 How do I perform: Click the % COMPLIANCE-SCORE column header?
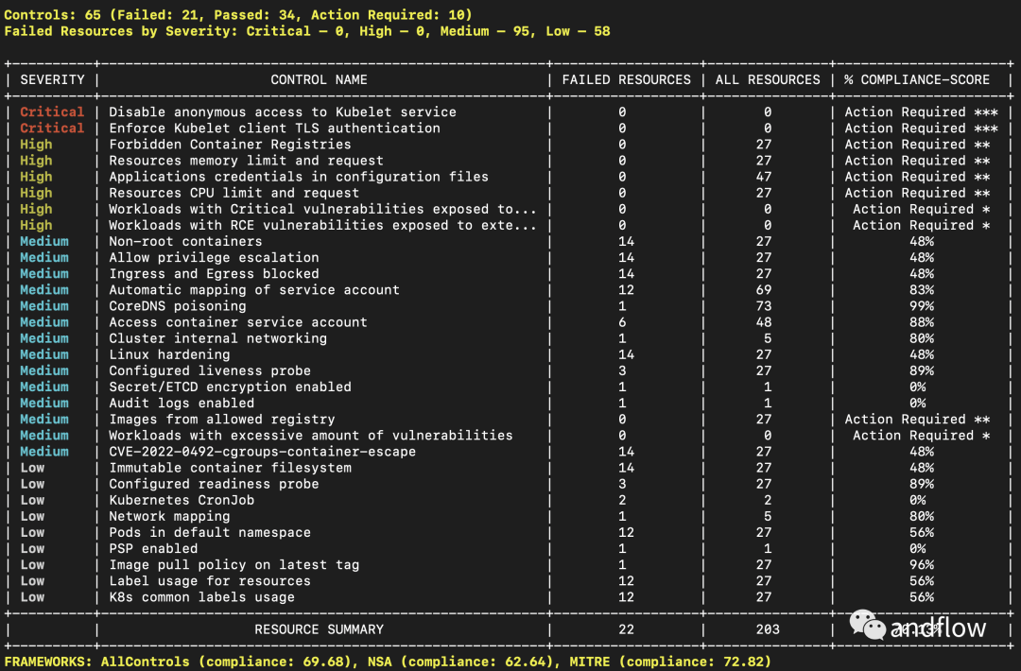(x=917, y=79)
